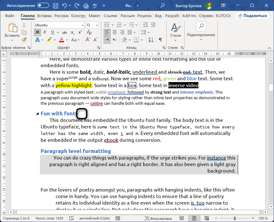The height and width of the screenshot is (222, 274).
Task: Center align the paragraph
Action: pyautogui.click(x=114, y=32)
